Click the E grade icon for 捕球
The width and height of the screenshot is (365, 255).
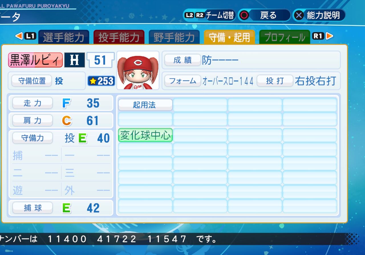point(66,208)
